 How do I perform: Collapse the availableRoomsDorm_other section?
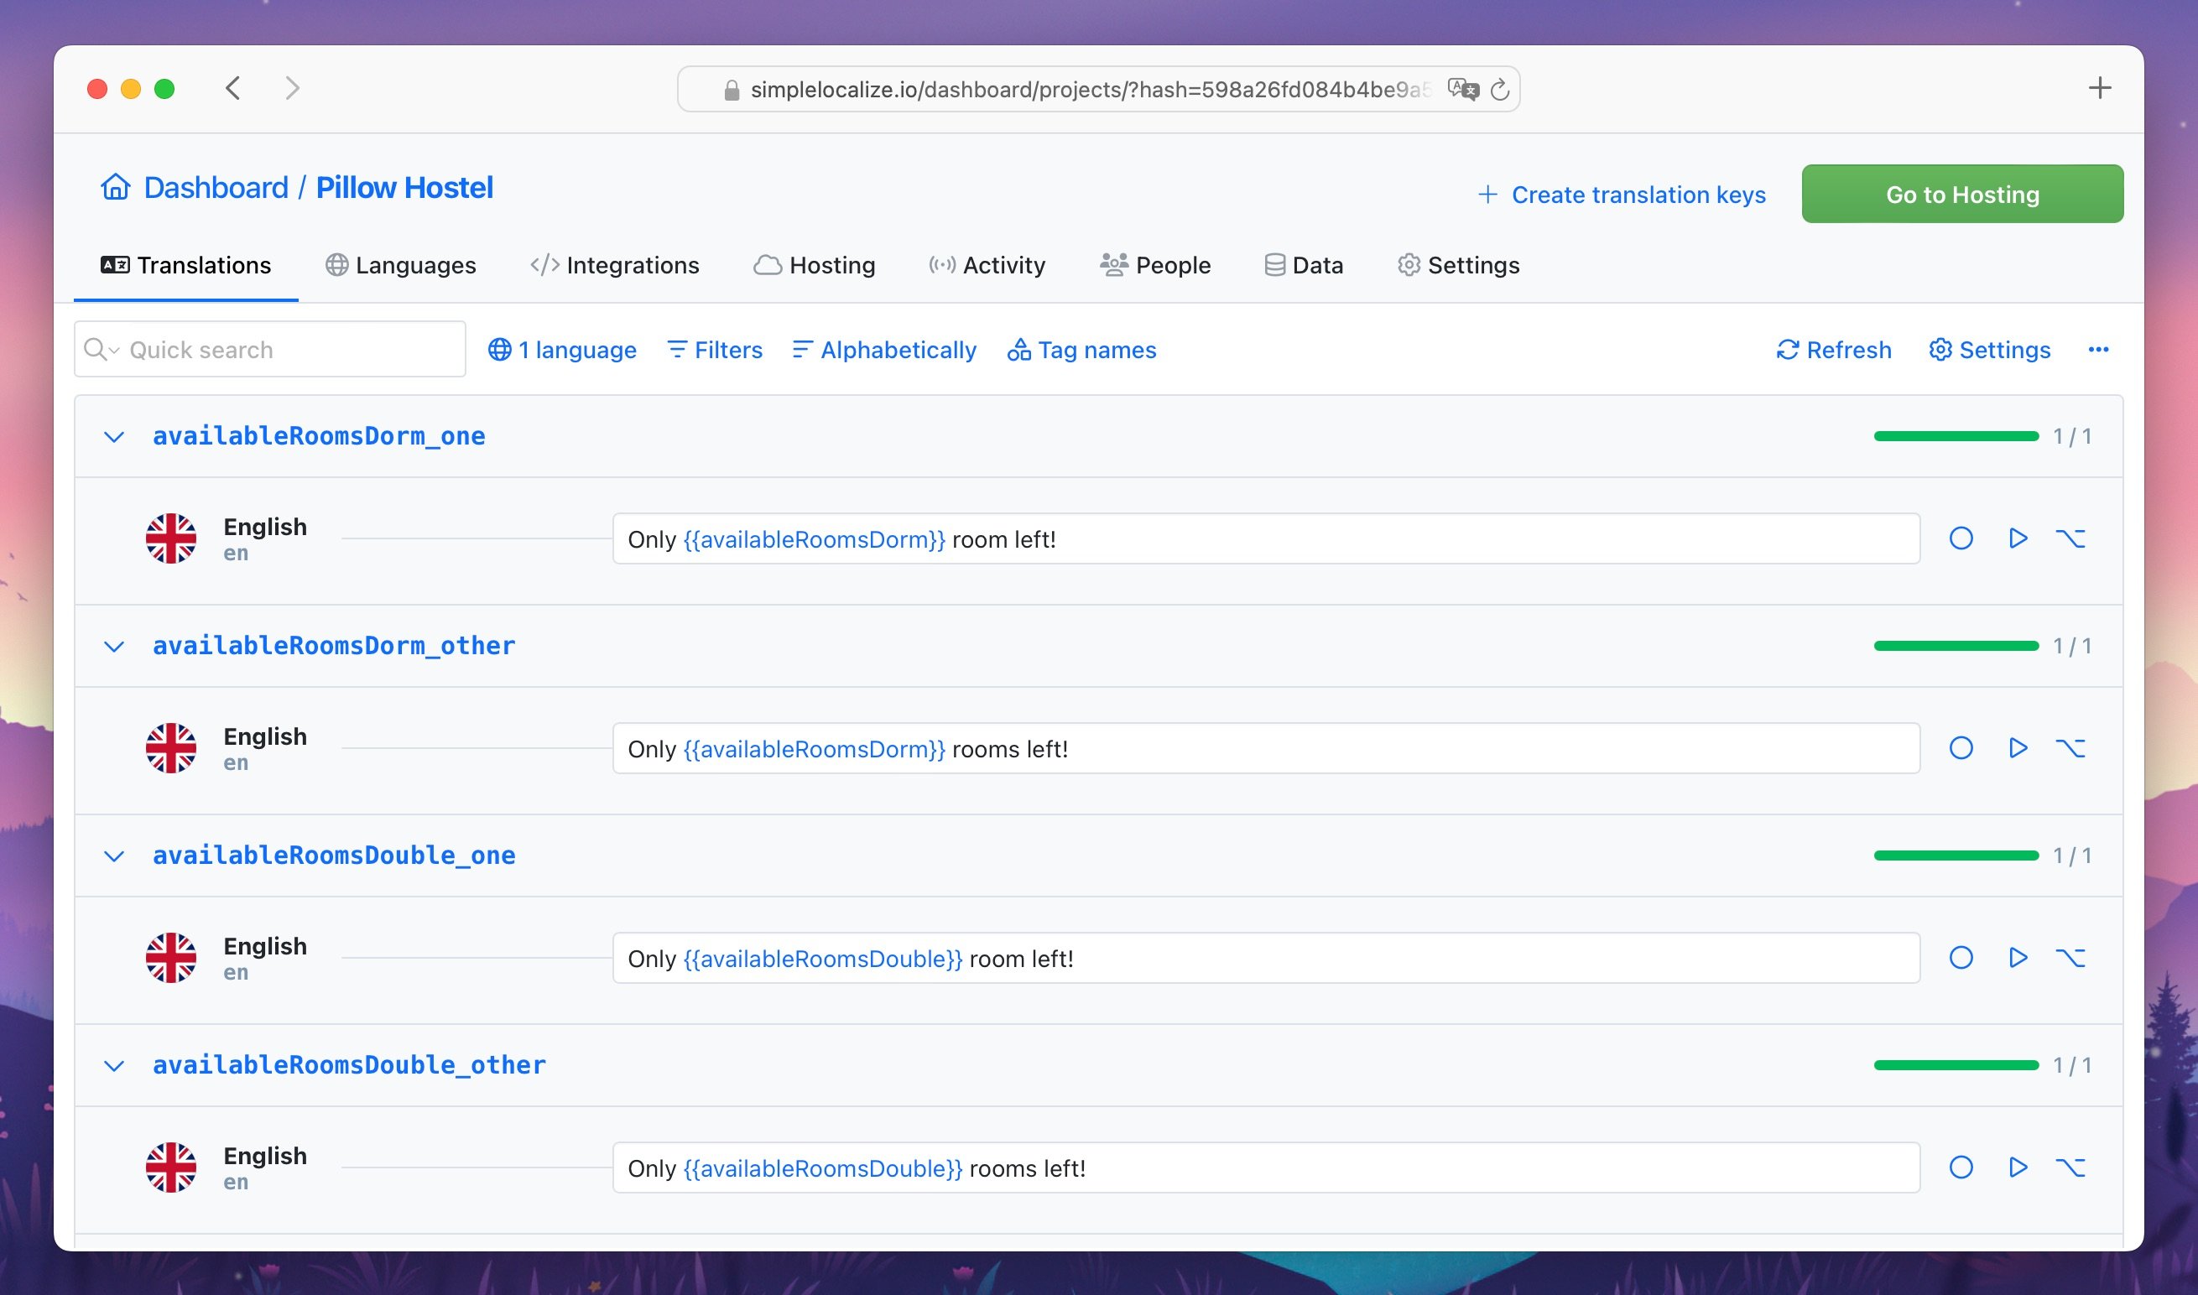[x=114, y=644]
